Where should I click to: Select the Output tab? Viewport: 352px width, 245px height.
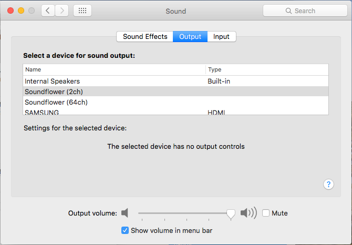pos(190,37)
